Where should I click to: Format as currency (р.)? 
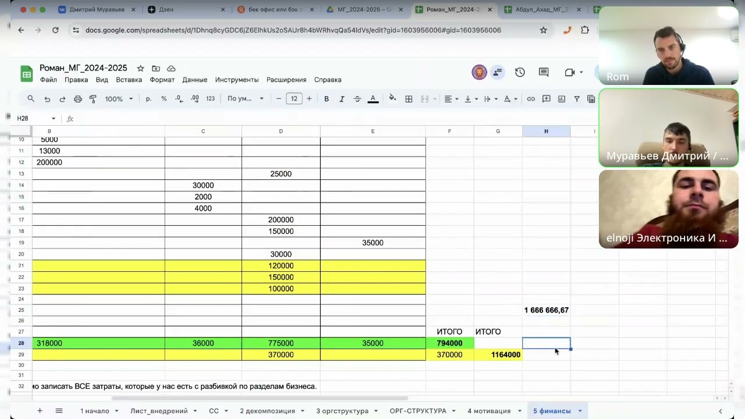coord(148,99)
